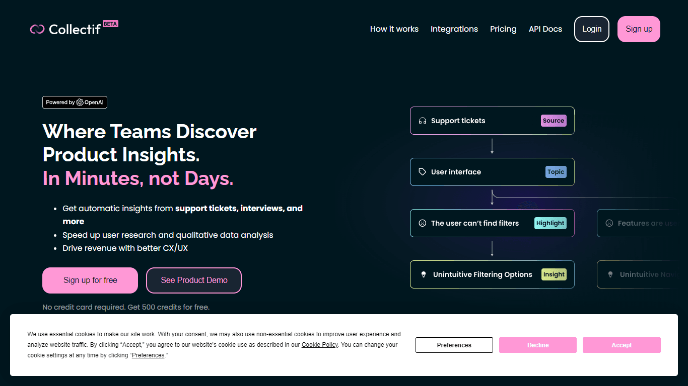Click 'Where Teams Discover Product Insights.' headline

[x=150, y=143]
